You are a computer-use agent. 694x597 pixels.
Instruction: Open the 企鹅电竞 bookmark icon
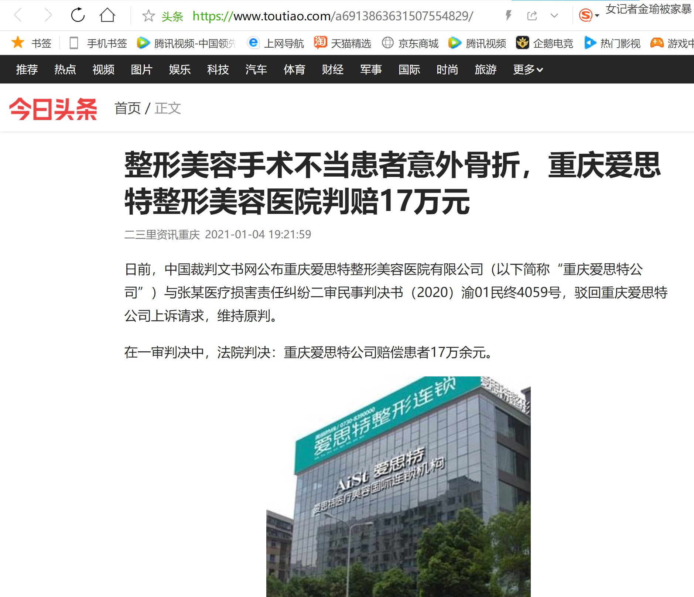[x=522, y=42]
